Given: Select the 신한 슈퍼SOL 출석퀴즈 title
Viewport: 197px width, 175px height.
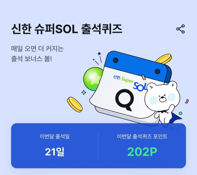Looking at the screenshot, I should 67,29.
